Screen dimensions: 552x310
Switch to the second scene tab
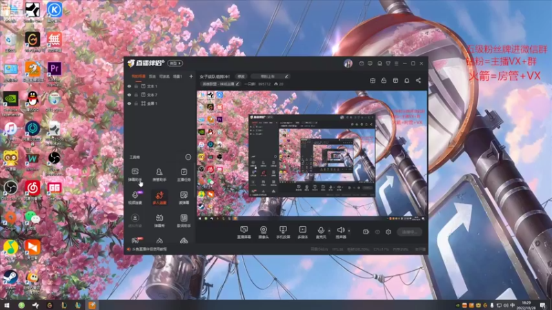tap(152, 76)
